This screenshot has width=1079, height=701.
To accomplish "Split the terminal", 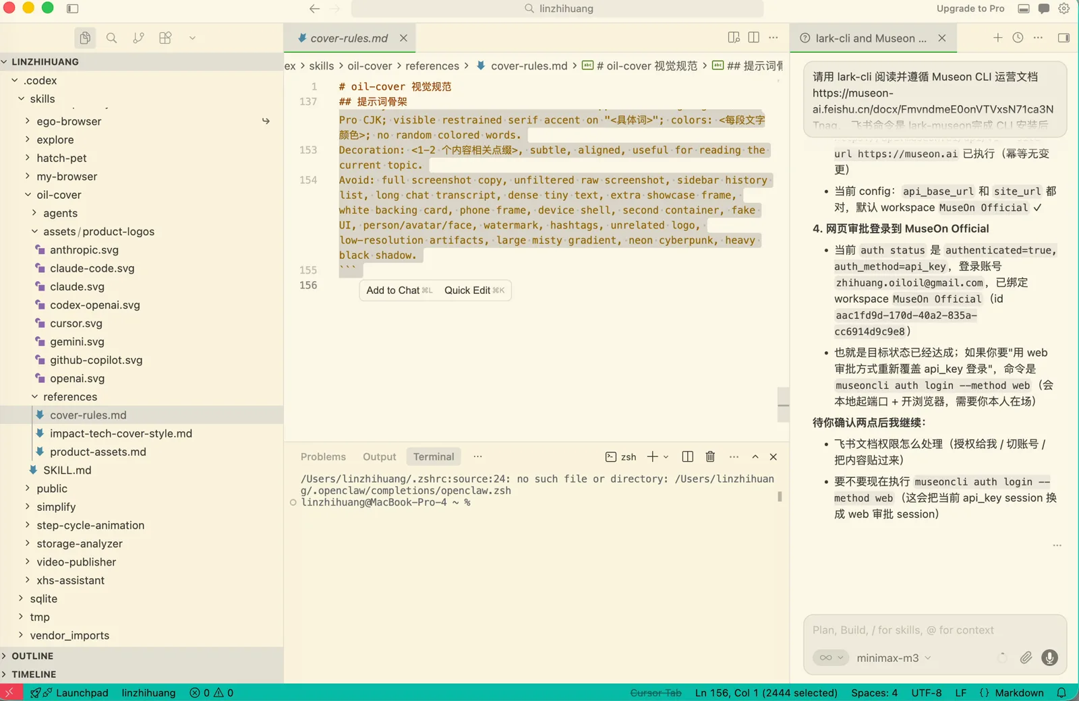I will (688, 457).
